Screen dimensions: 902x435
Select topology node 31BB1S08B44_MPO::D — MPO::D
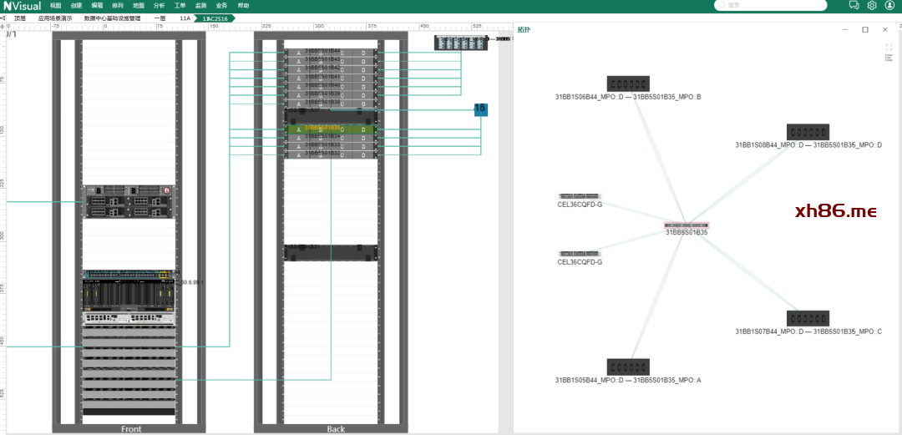(x=808, y=132)
